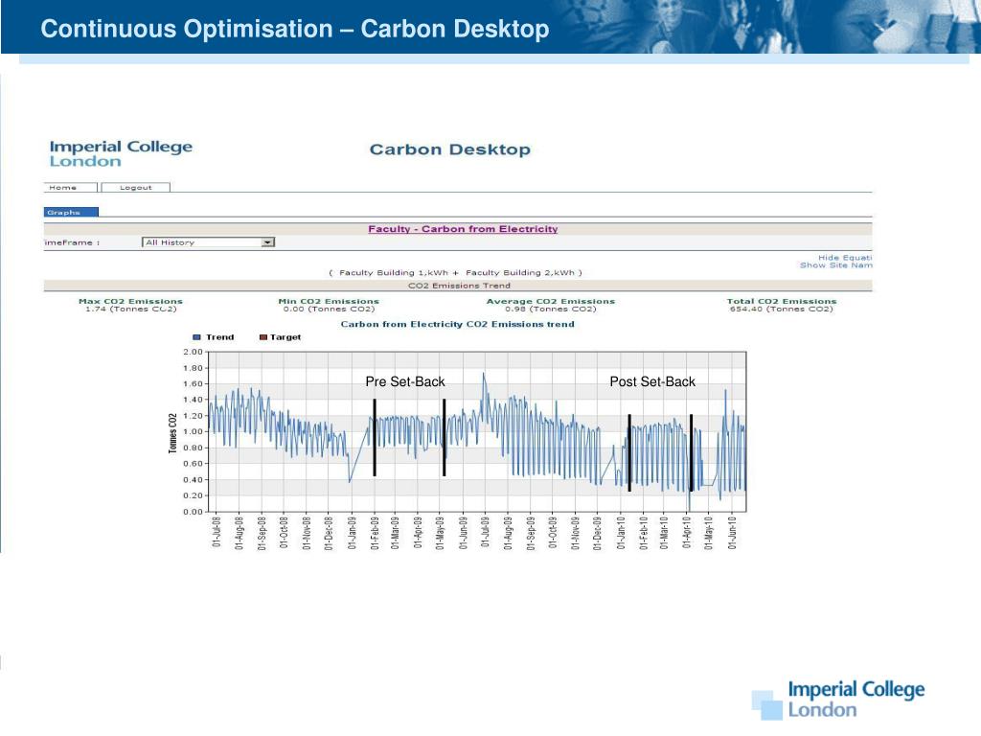
Task: Select the Total CO2 Emissions label
Action: [x=782, y=301]
